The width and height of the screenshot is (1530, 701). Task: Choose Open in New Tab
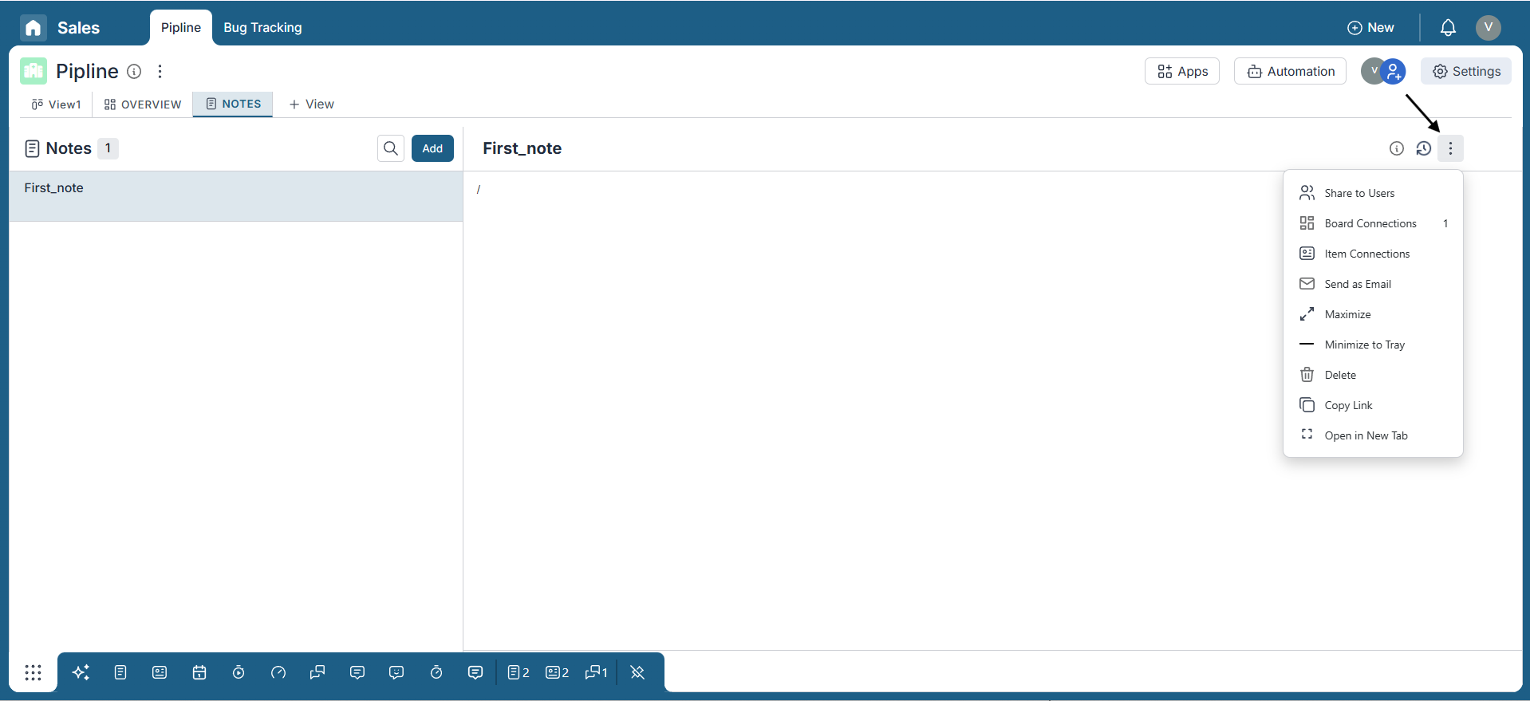[x=1373, y=435]
